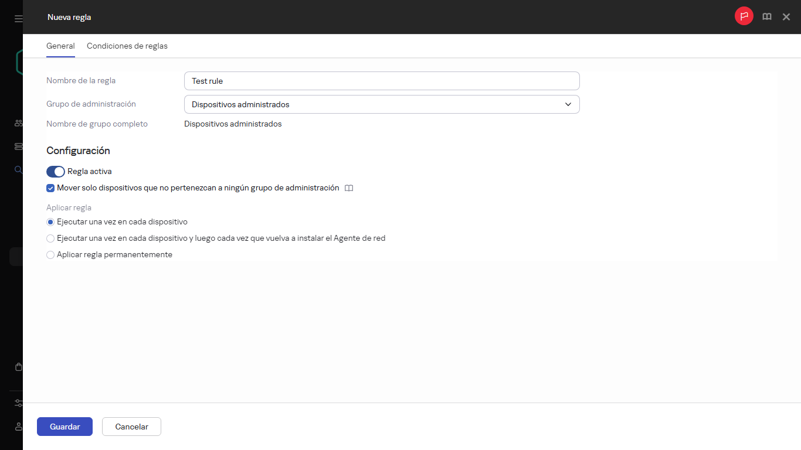Select Aplicar regla permanentemente option
Image resolution: width=801 pixels, height=450 pixels.
tap(50, 255)
